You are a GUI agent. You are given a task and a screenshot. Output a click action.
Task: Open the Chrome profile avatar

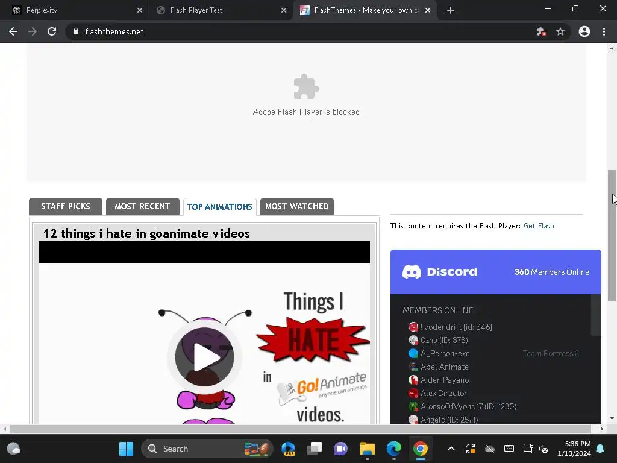tap(584, 31)
